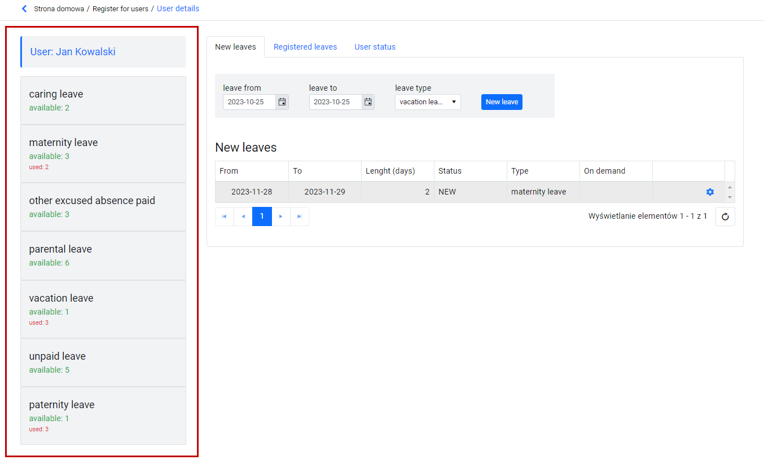Go to first page of grid
Viewport: 764px width, 464px height.
click(x=225, y=216)
